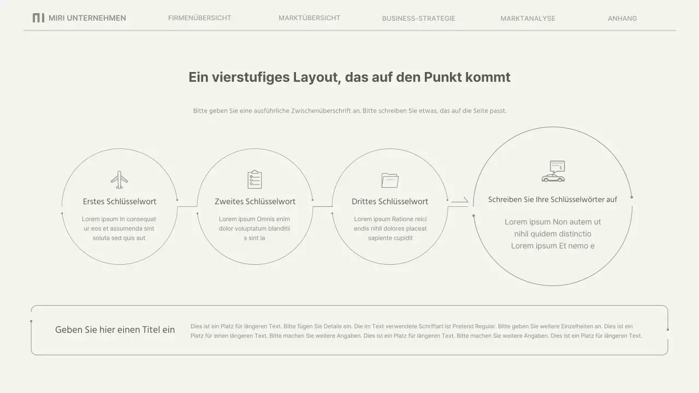
Task: Click the Zweites Schlüsselwort text
Action: (254, 201)
